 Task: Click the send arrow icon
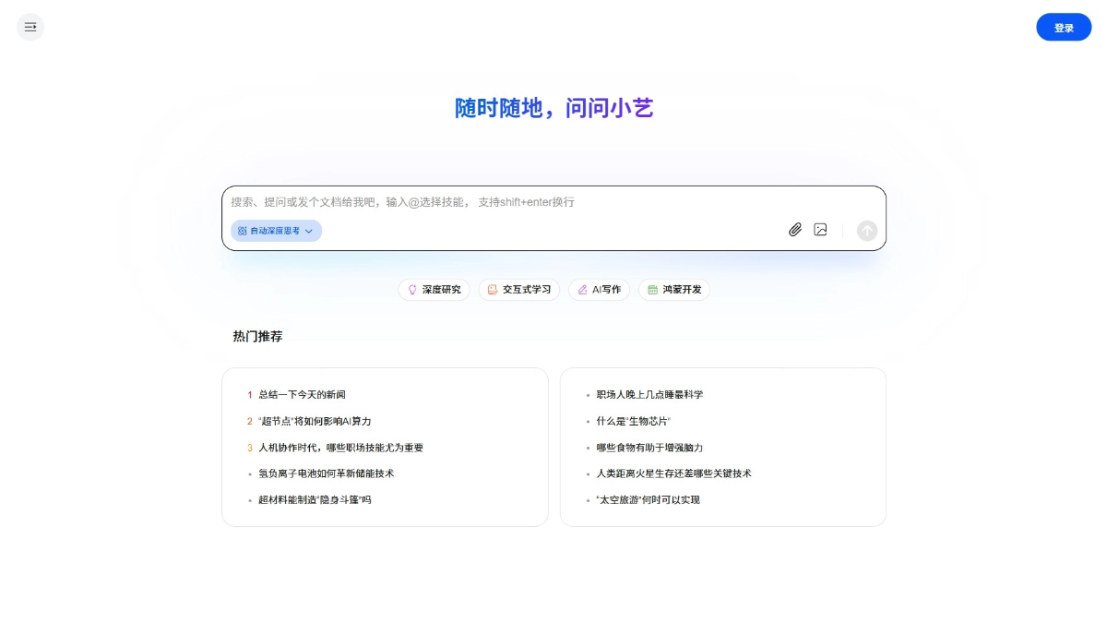pos(866,230)
